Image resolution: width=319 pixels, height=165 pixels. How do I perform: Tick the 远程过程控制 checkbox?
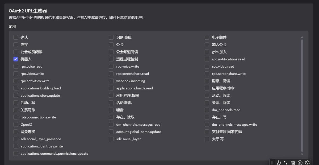tap(111, 59)
